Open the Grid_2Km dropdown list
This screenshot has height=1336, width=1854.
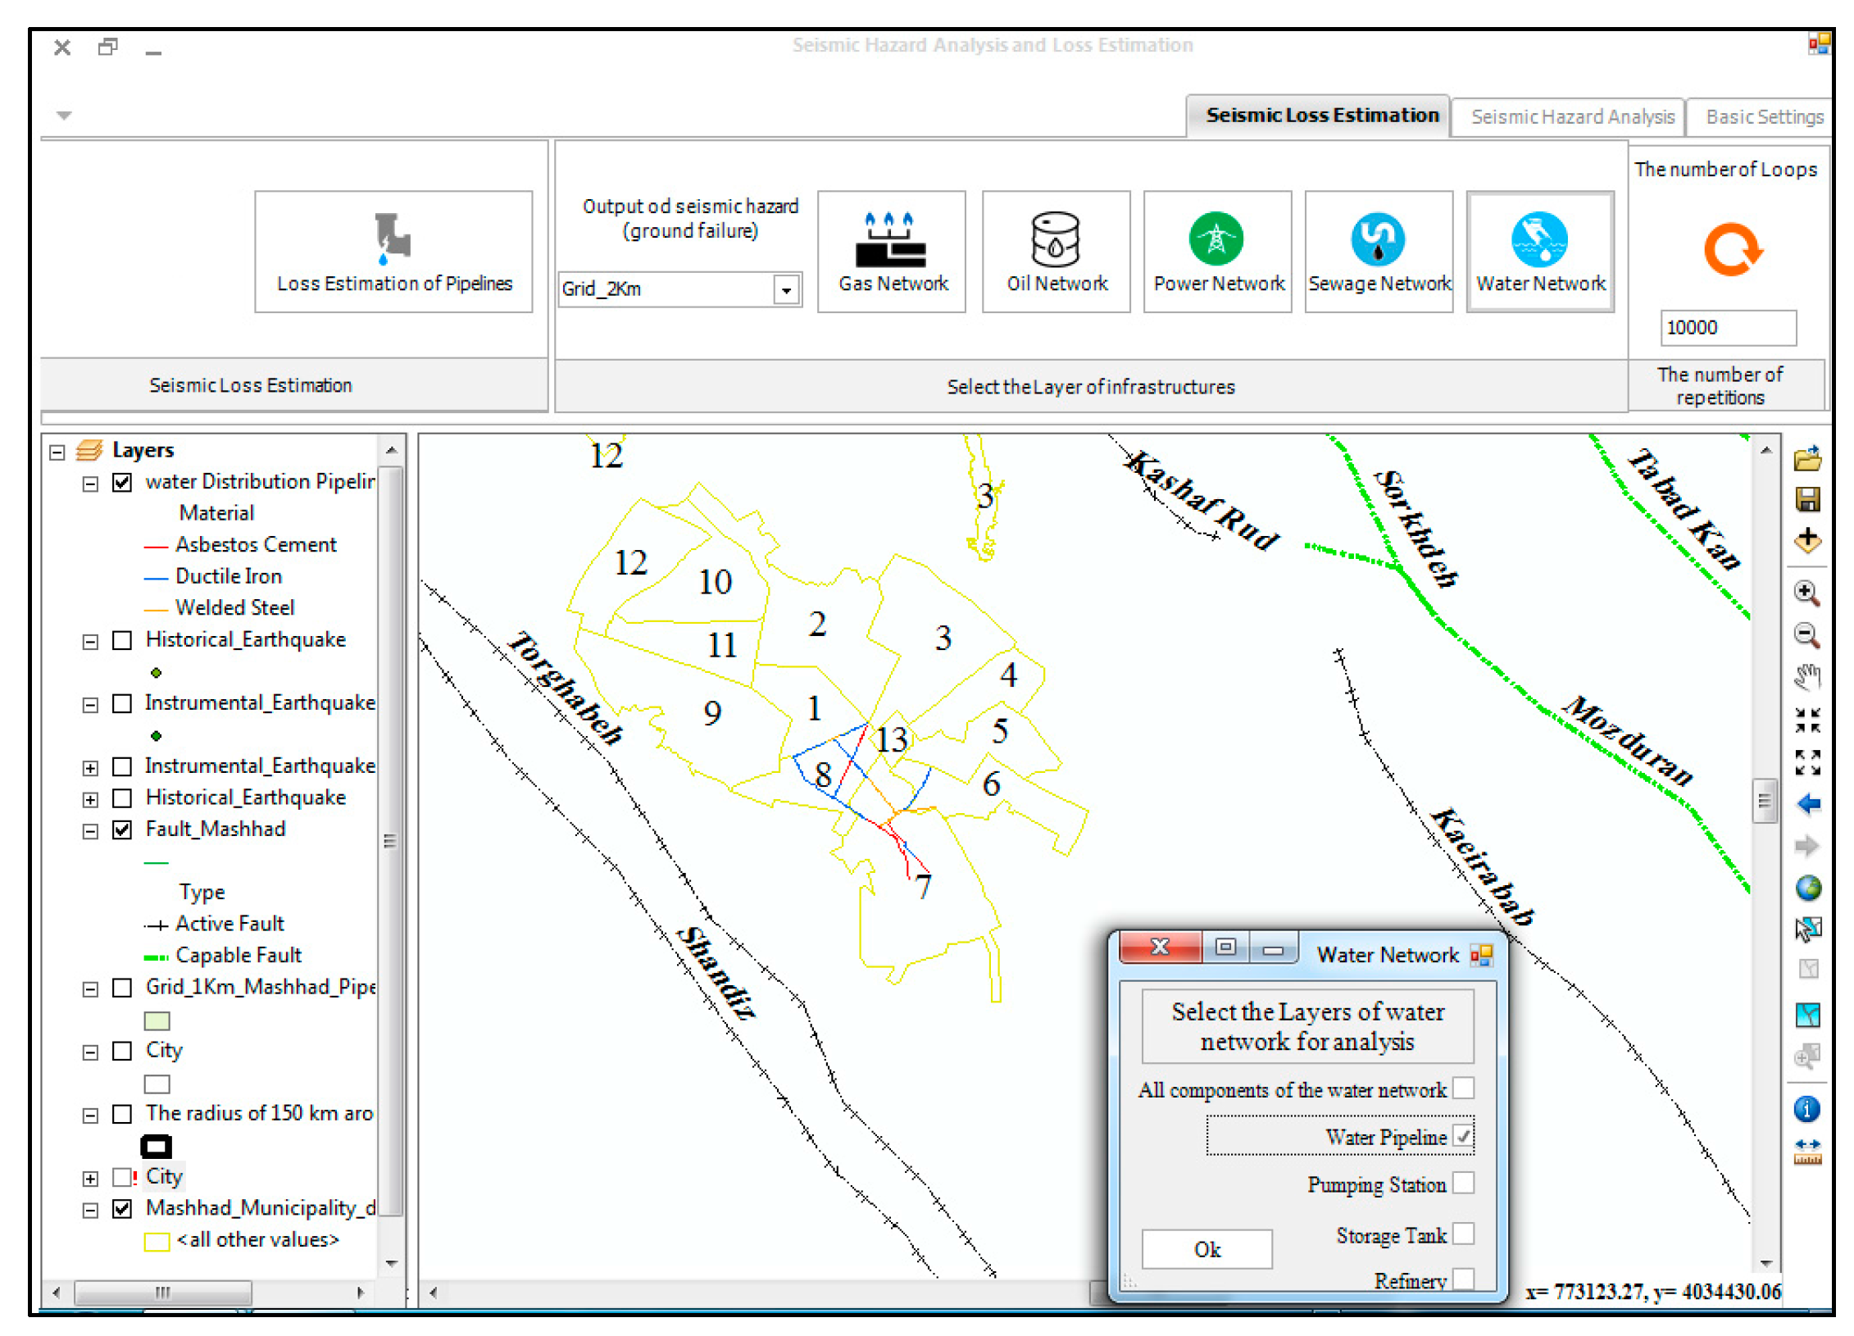point(785,289)
